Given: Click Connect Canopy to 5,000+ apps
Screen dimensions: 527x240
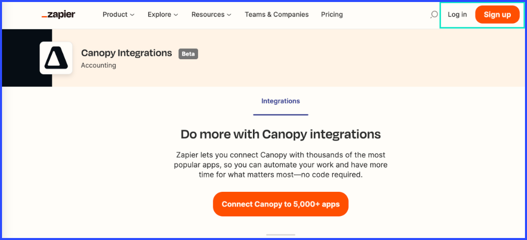Looking at the screenshot, I should [x=281, y=204].
